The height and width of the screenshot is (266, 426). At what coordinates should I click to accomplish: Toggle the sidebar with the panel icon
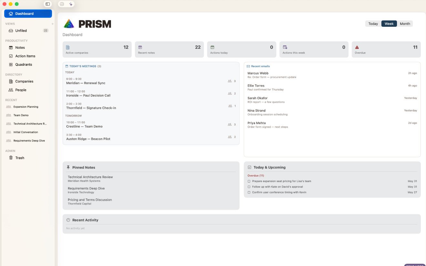[x=48, y=4]
